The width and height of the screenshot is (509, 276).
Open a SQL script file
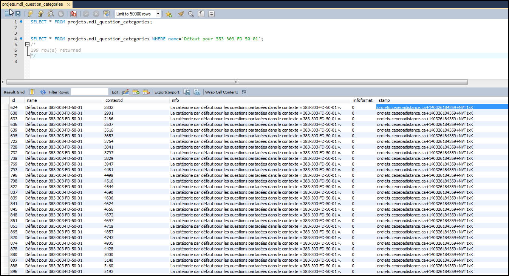(x=8, y=14)
